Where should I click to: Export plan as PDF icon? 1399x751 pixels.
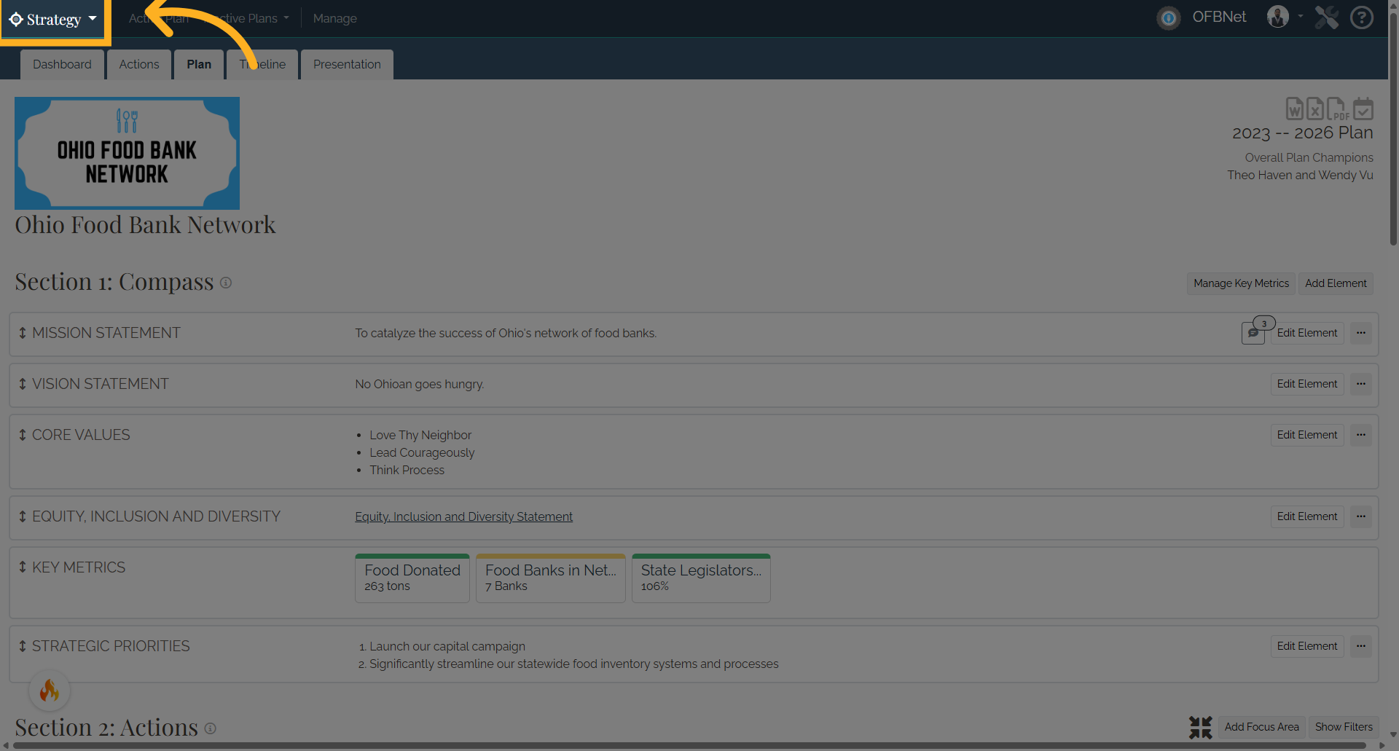click(1337, 109)
